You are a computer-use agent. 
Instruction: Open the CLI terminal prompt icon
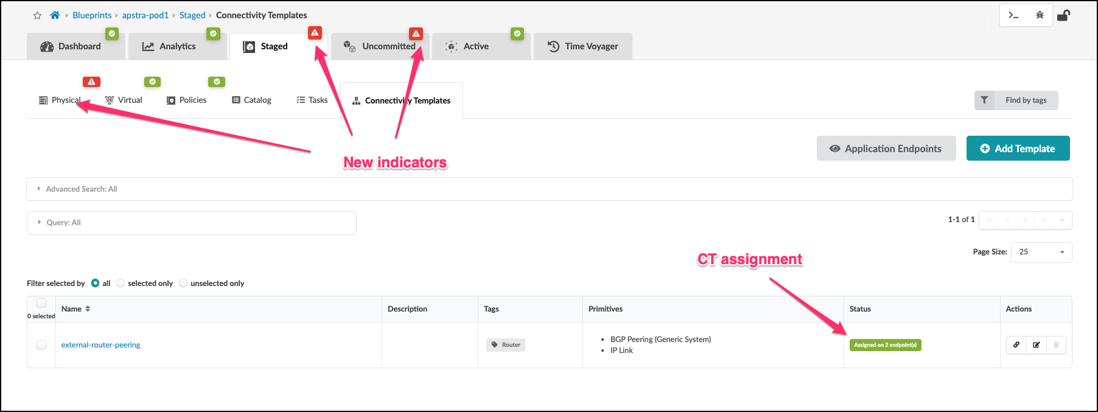point(1013,15)
